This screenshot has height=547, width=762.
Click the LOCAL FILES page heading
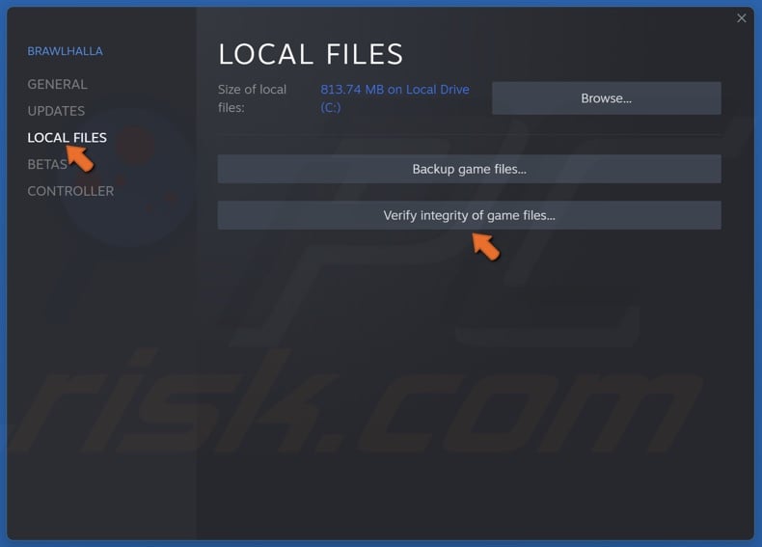[x=311, y=53]
